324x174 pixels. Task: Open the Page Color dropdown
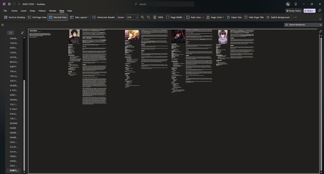pos(215,17)
